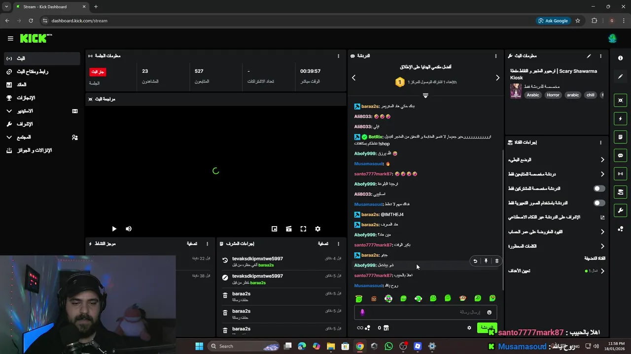The image size is (631, 354).
Task: Open the emoji picker in the message box
Action: click(489, 312)
